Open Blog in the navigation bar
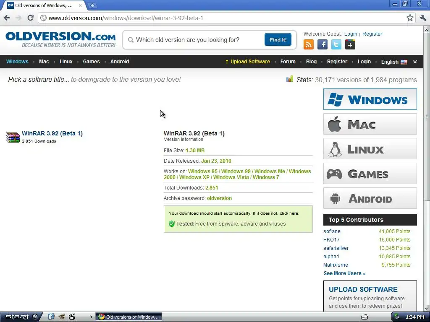The image size is (430, 322). [311, 62]
